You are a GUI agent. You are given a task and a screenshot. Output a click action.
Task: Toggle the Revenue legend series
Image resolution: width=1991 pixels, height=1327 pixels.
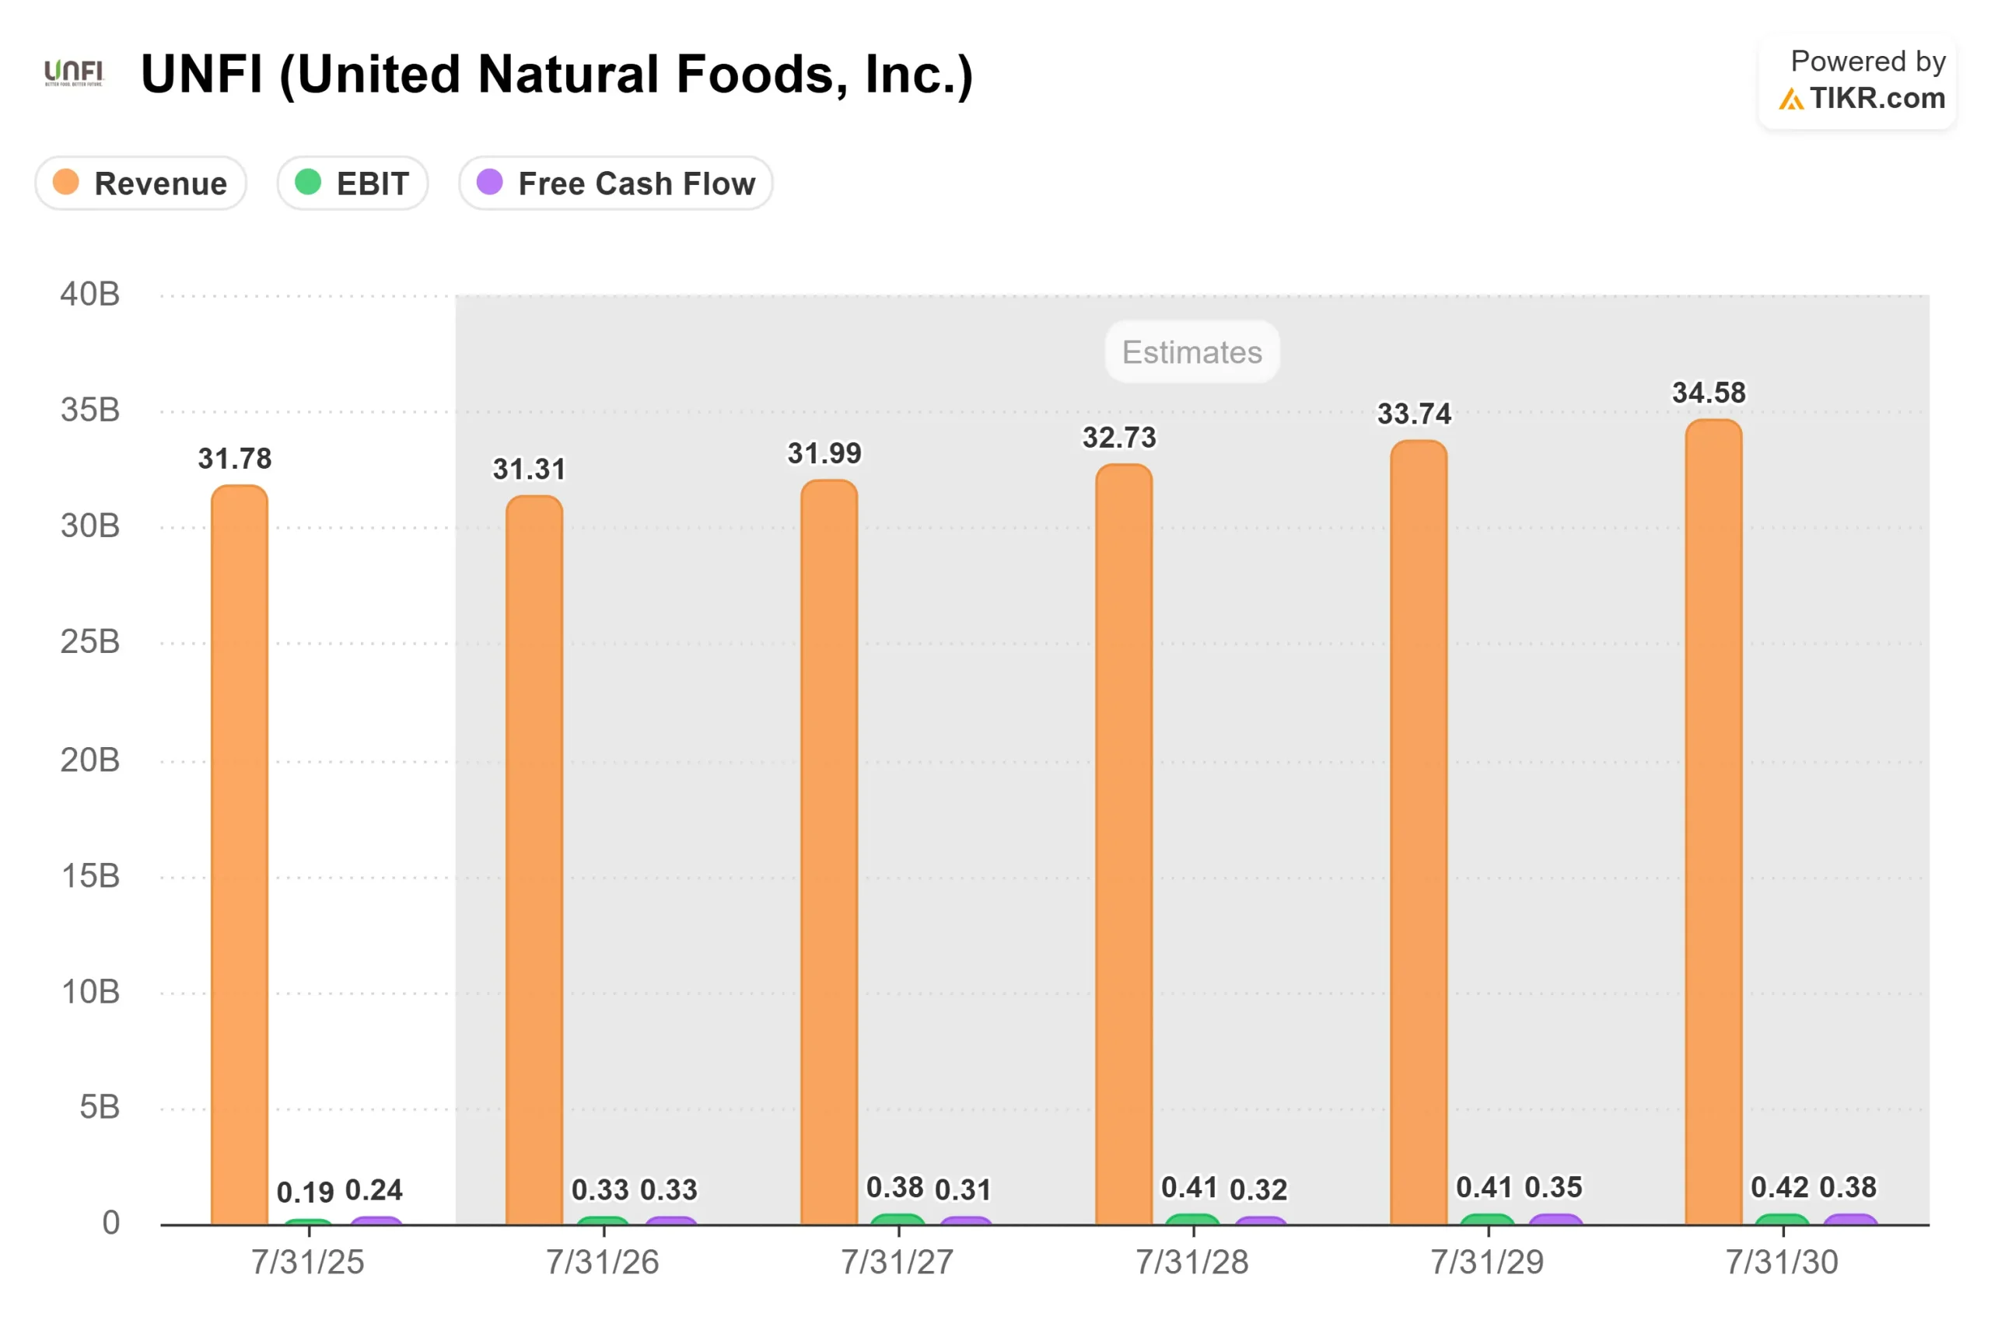coord(142,183)
